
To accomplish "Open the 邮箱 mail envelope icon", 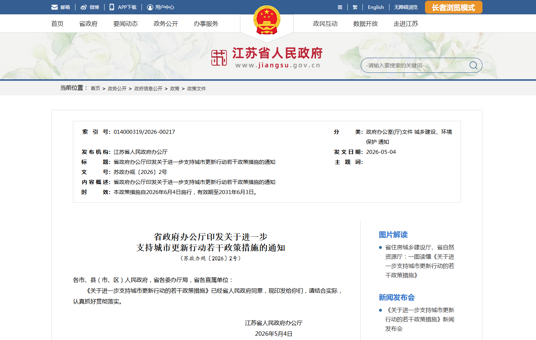I will coord(55,7).
